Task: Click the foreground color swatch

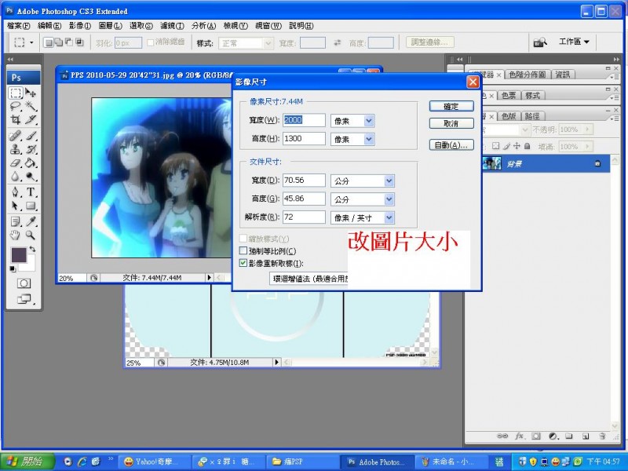Action: [18, 254]
